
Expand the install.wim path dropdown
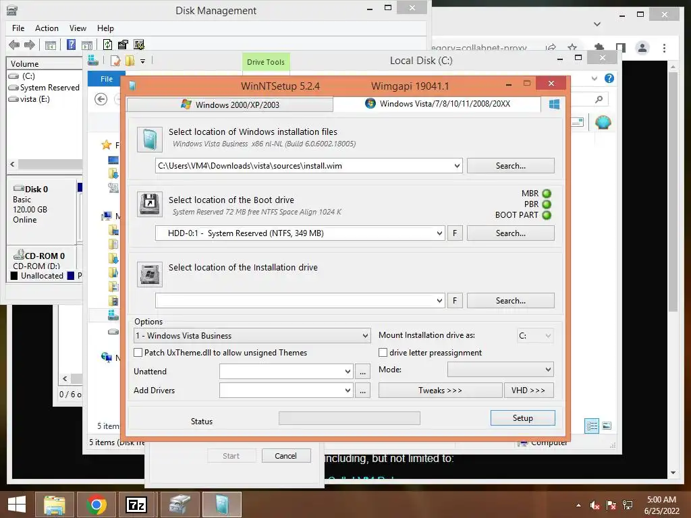pyautogui.click(x=457, y=166)
